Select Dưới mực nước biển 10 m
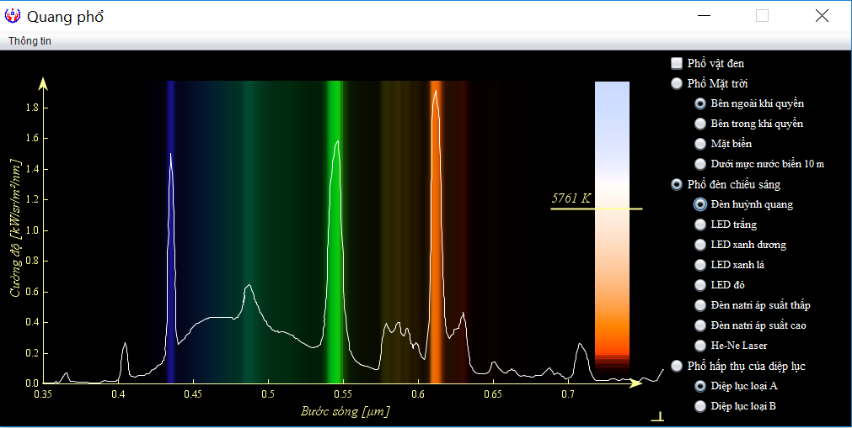Screen dimensions: 852x428 tap(700, 164)
